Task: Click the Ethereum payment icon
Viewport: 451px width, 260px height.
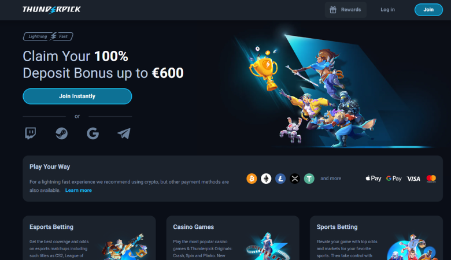Action: [x=266, y=179]
